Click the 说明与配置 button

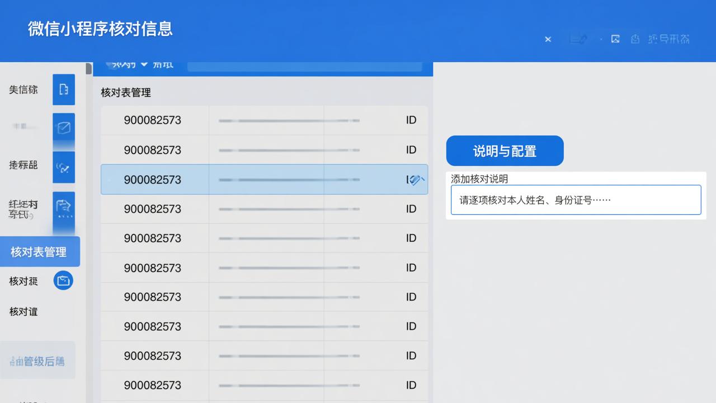pos(505,151)
